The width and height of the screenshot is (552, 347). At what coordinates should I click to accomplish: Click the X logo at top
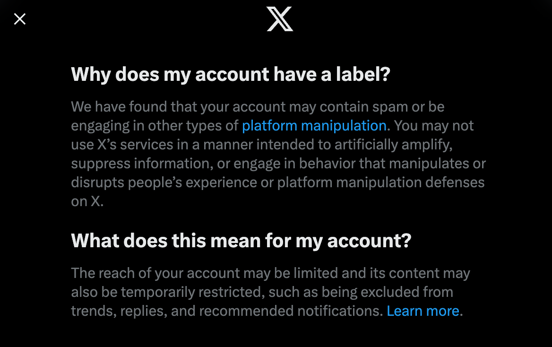point(280,19)
